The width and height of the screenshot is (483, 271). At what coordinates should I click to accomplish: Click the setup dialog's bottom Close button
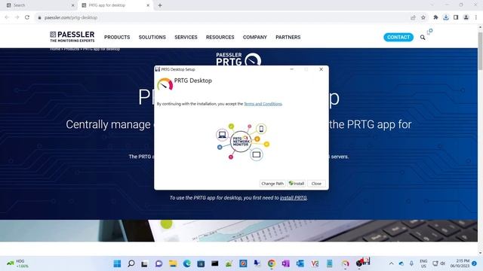click(316, 184)
